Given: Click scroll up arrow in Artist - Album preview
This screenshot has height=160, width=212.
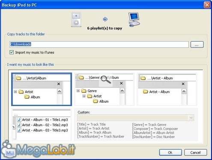Looking at the screenshot, I should point(184,91).
